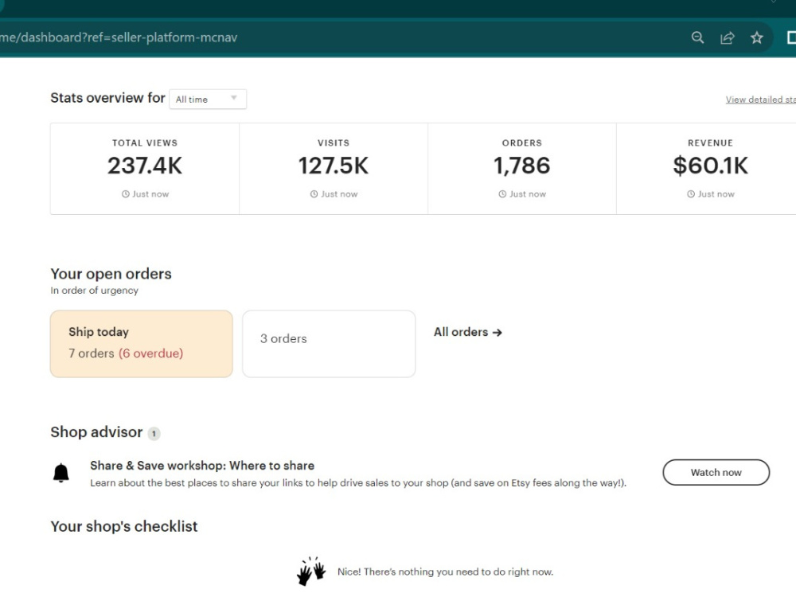Click the 'Shop advisor' heading
The height and width of the screenshot is (597, 796).
click(96, 432)
